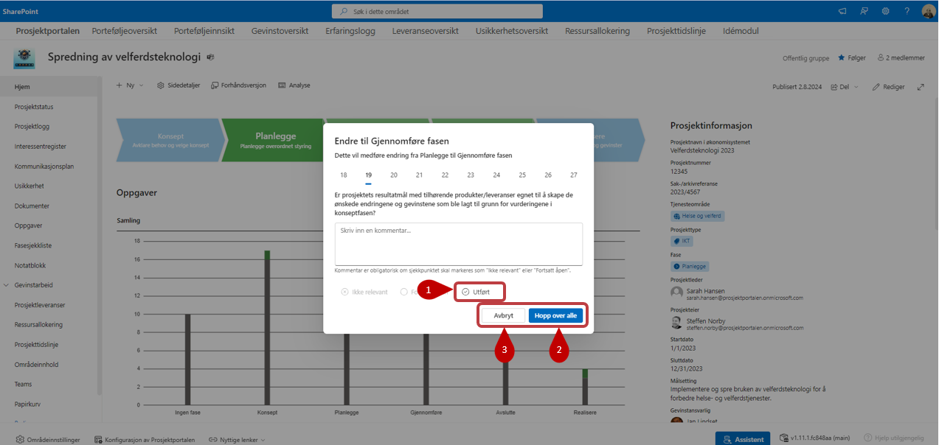Select the Ikke relevant radio option
The width and height of the screenshot is (939, 445).
pyautogui.click(x=344, y=292)
